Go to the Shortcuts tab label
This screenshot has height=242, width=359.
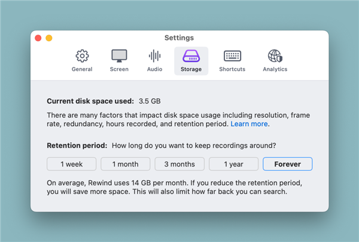[x=232, y=69]
